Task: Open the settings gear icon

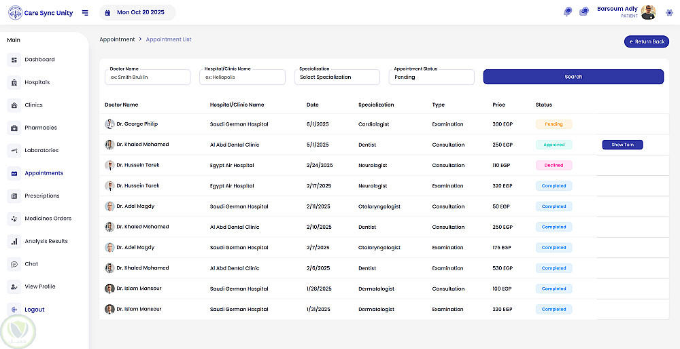Action: coord(669,12)
